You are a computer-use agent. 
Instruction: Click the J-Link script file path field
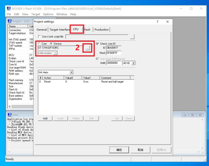[x=97, y=37]
